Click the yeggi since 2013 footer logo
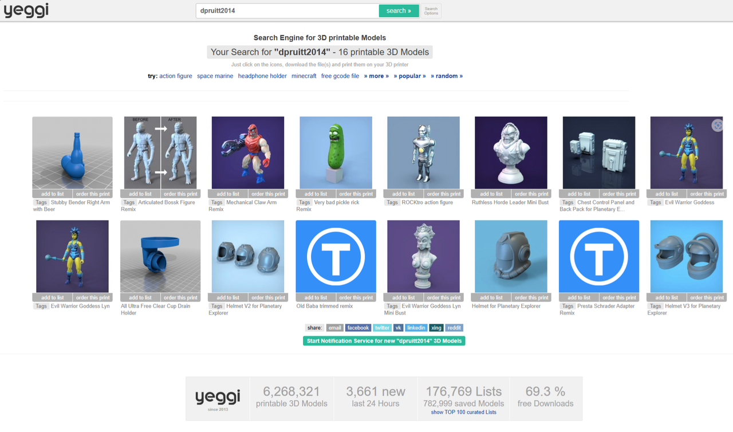 tap(218, 399)
